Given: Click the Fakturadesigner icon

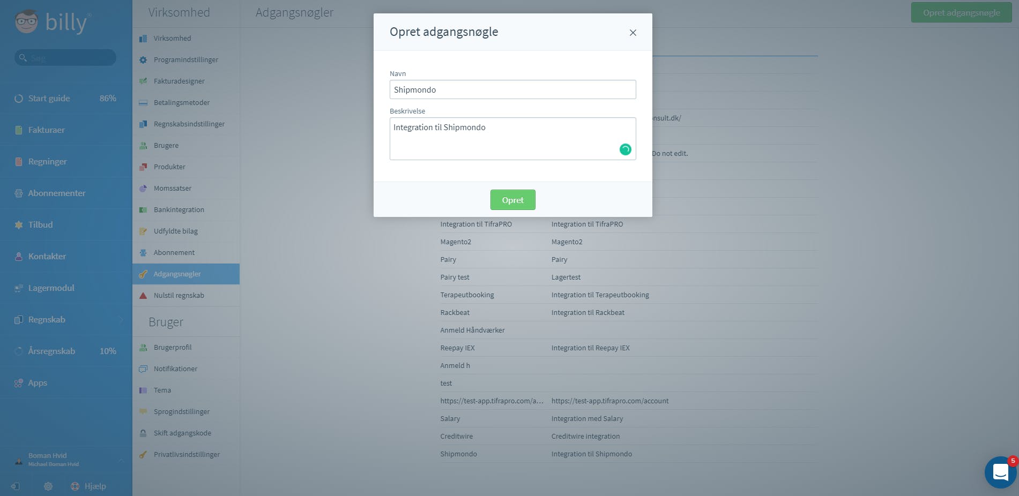Looking at the screenshot, I should pyautogui.click(x=143, y=81).
